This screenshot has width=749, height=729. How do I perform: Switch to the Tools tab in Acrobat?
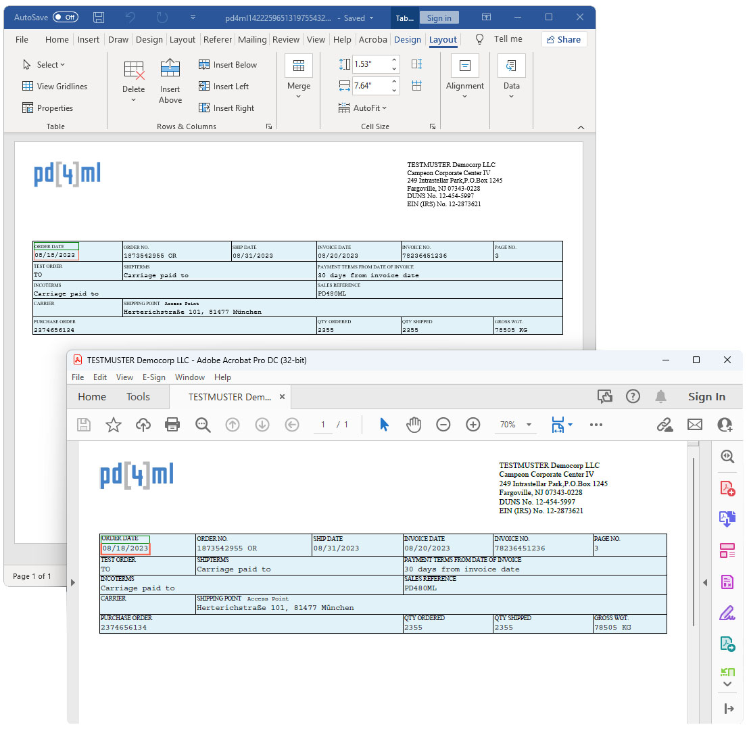pyautogui.click(x=138, y=396)
